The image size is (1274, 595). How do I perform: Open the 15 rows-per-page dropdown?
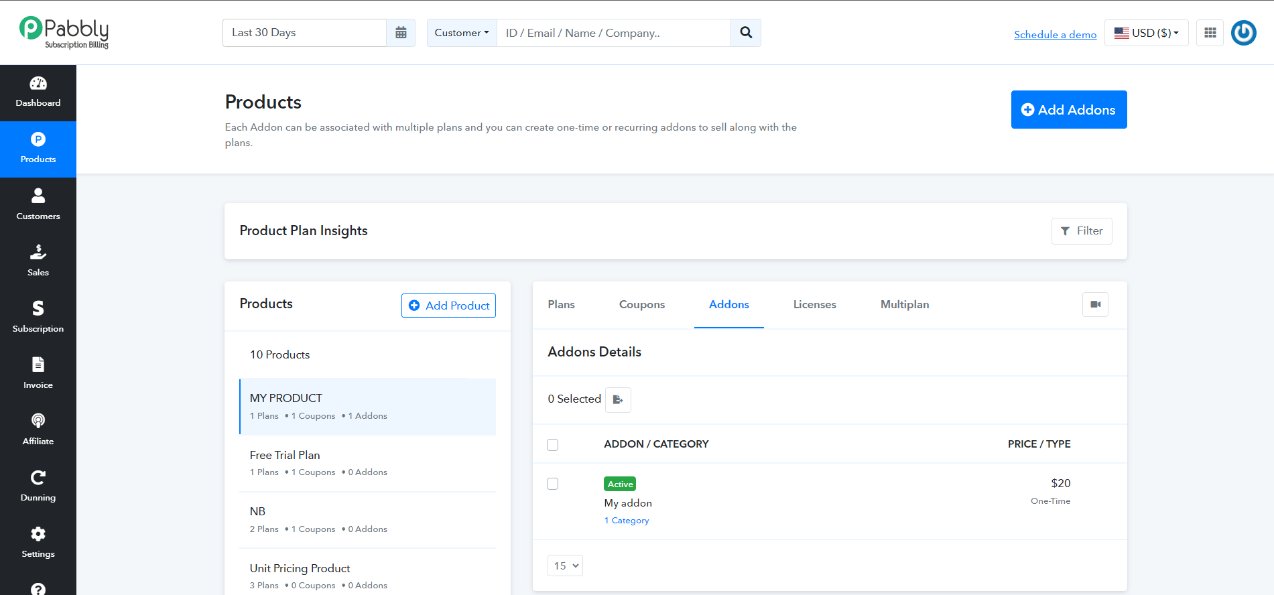(565, 566)
